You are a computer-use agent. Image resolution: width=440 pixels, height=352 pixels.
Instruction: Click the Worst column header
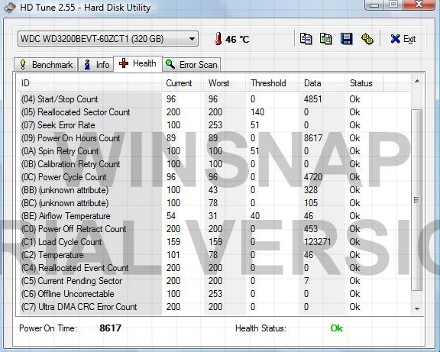225,83
